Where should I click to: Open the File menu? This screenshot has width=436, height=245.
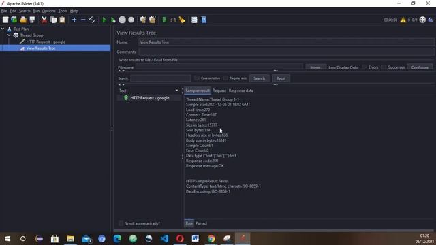pyautogui.click(x=4, y=11)
